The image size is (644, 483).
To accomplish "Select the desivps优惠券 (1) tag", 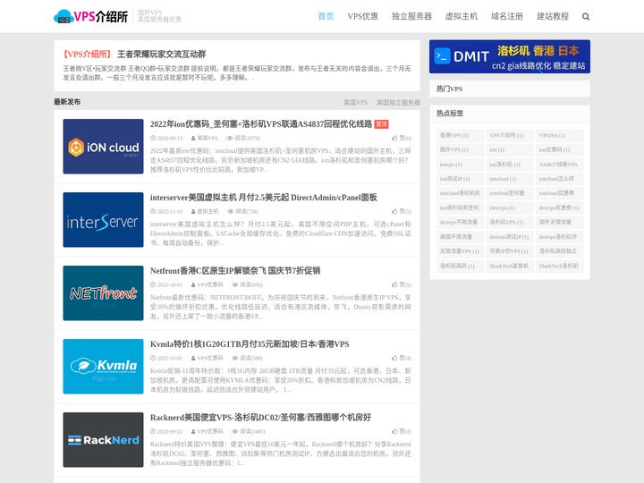I will click(x=559, y=208).
